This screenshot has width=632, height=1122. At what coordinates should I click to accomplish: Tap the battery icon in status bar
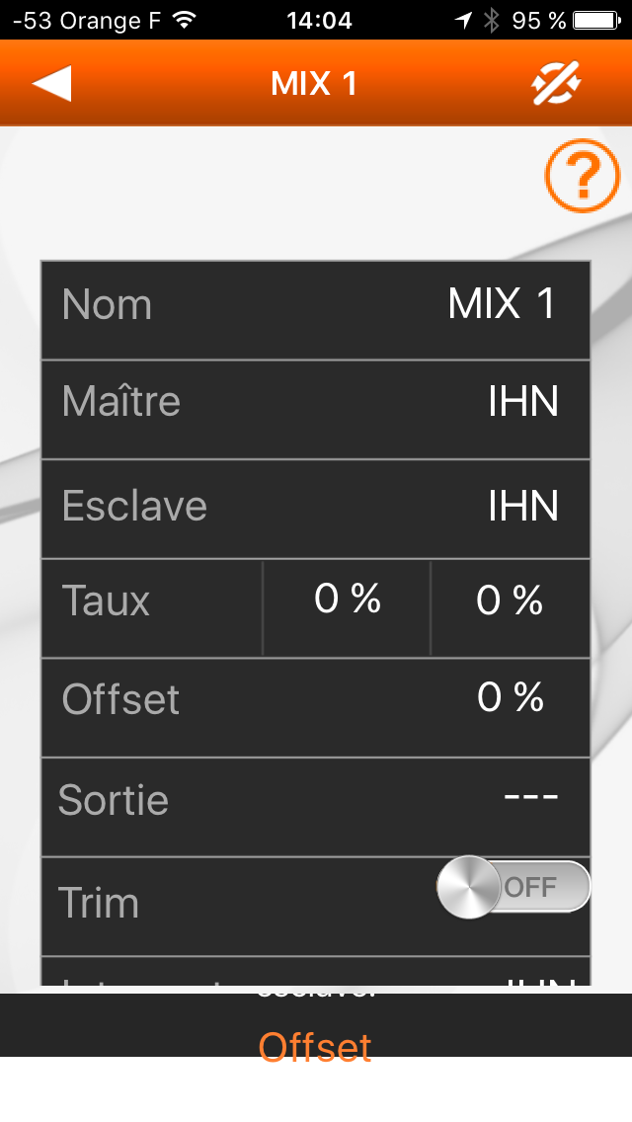(596, 20)
